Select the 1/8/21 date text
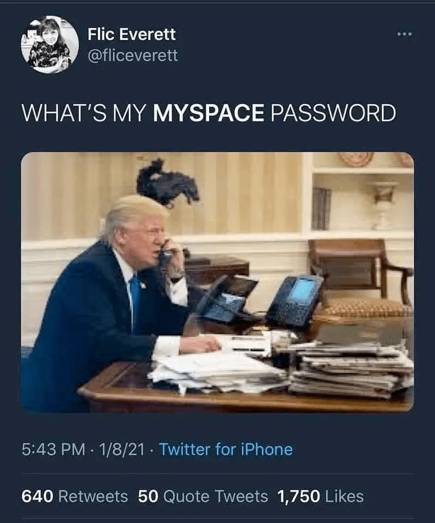Viewport: 435px width, 523px height. pos(121,449)
